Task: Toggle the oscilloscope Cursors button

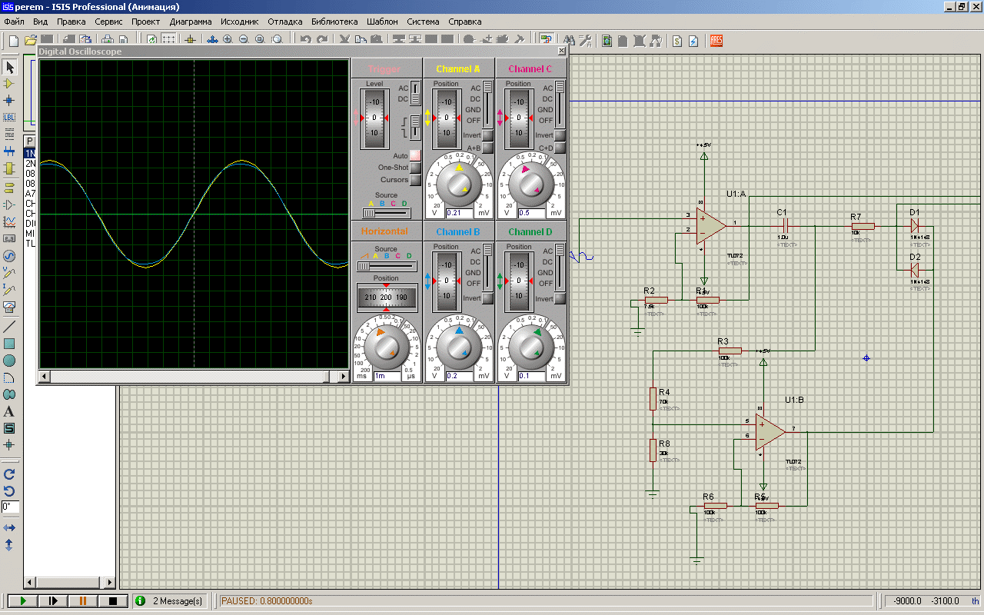Action: point(415,180)
